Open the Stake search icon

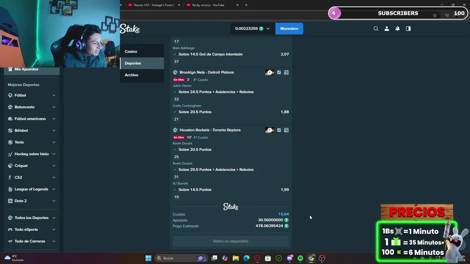(376, 29)
